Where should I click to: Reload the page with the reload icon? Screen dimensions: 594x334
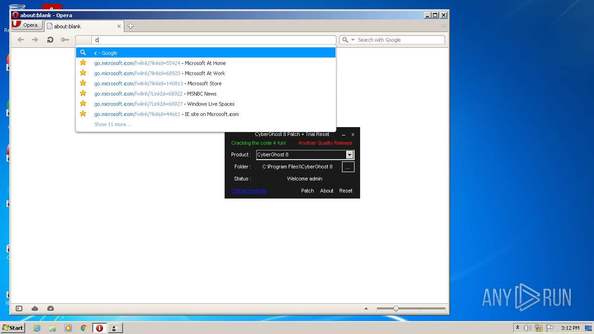(50, 40)
